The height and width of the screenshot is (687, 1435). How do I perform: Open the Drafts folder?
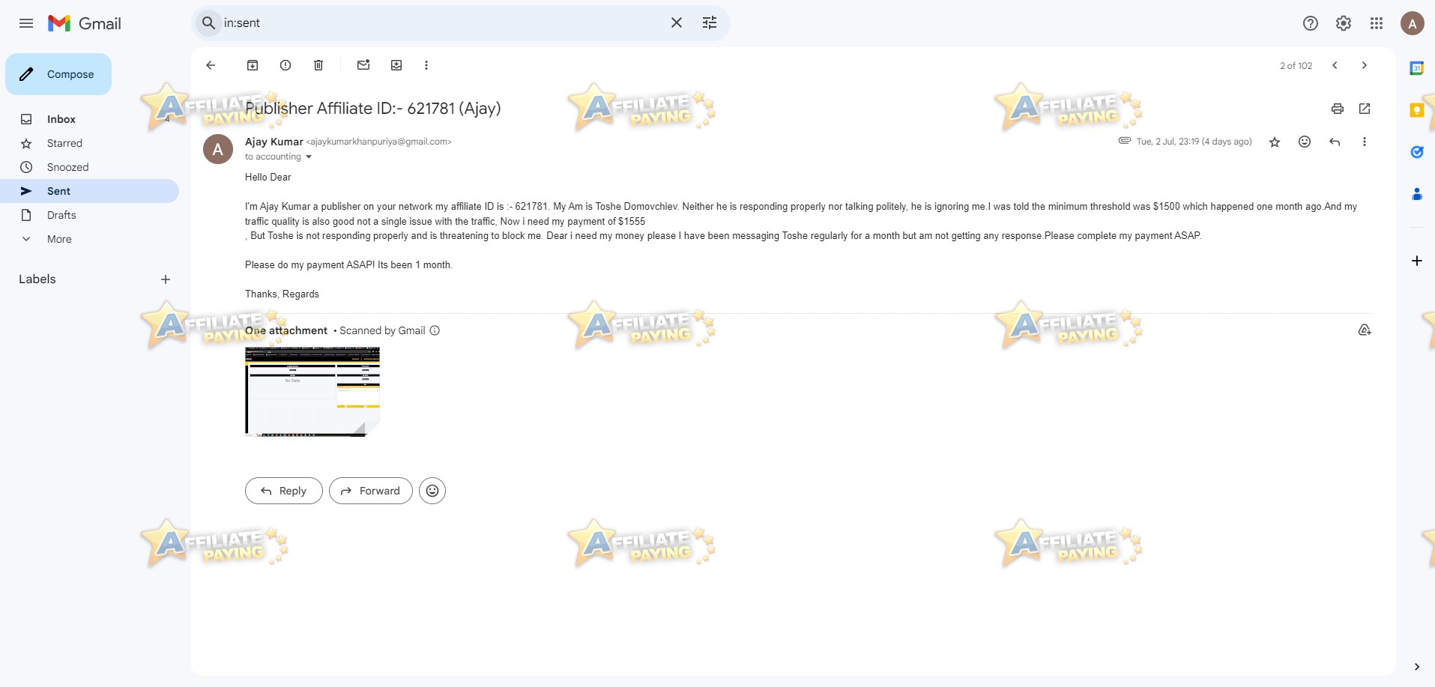(89, 215)
